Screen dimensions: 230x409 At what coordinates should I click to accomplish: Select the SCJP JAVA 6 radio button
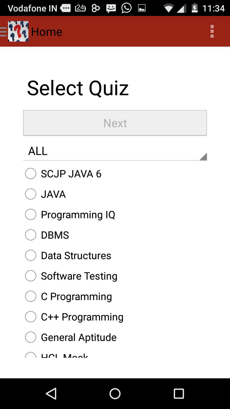[31, 174]
